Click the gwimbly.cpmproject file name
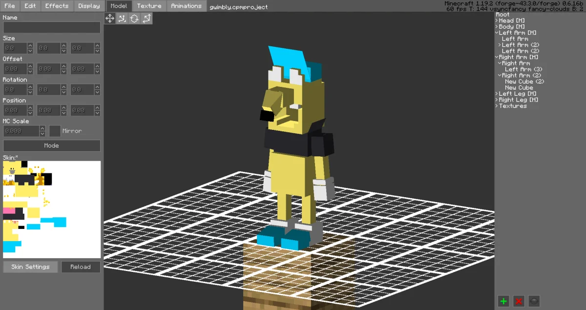Screen dimensions: 586x310 coord(238,7)
